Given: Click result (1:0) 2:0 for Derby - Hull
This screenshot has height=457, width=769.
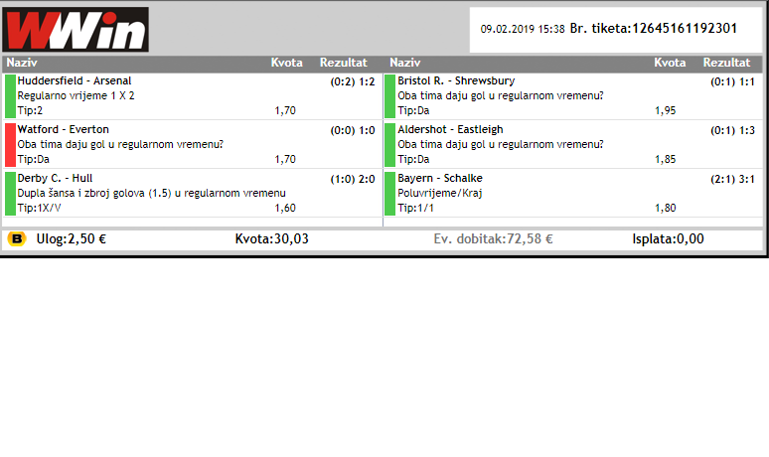Looking at the screenshot, I should pyautogui.click(x=353, y=179).
